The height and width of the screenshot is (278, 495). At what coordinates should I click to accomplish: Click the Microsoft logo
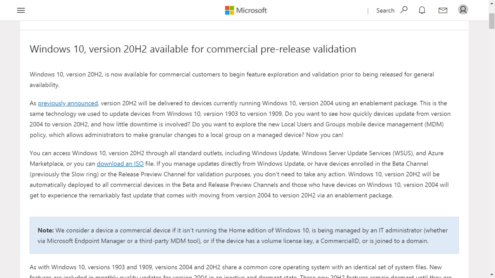pos(246,10)
